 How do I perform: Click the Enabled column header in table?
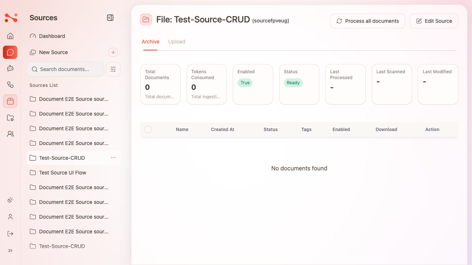point(341,130)
